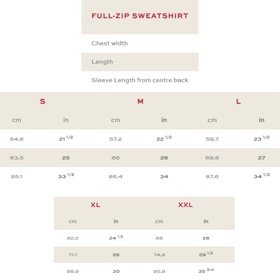This screenshot has width=280, height=280.
Task: Click the 63.5 length value
Action: pyautogui.click(x=17, y=158)
